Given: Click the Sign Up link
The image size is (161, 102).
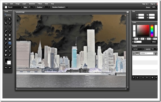Looking at the screenshot, I should (145, 4).
